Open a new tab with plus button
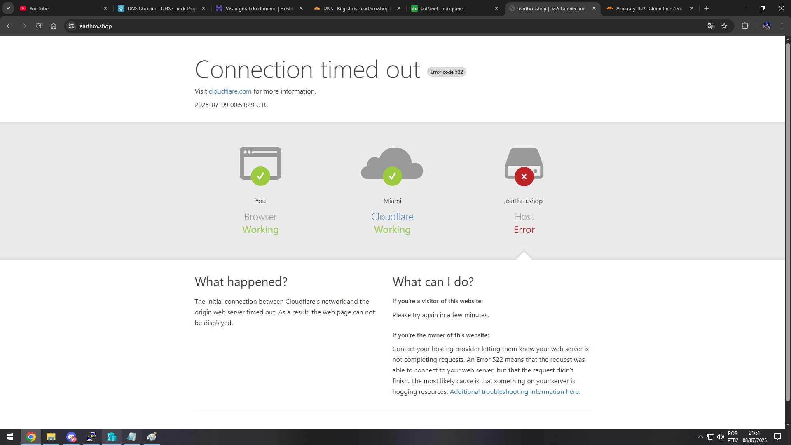This screenshot has height=445, width=791. click(707, 8)
